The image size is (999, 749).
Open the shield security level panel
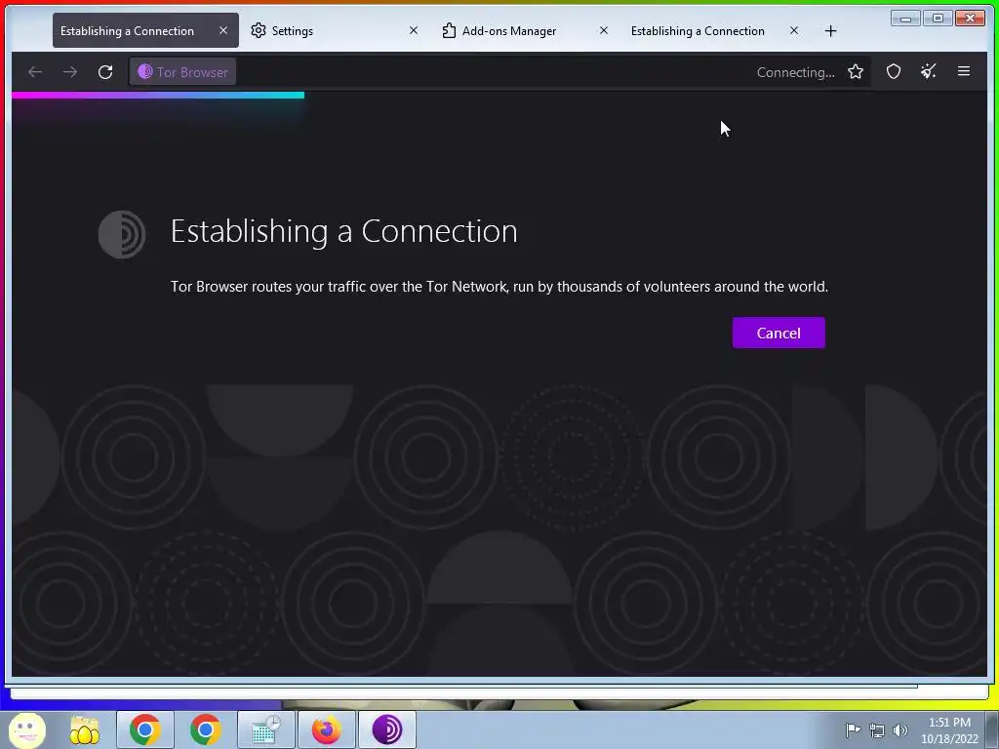point(894,72)
